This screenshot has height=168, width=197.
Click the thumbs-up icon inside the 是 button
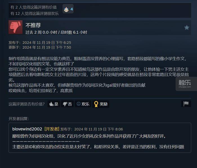point(51,104)
